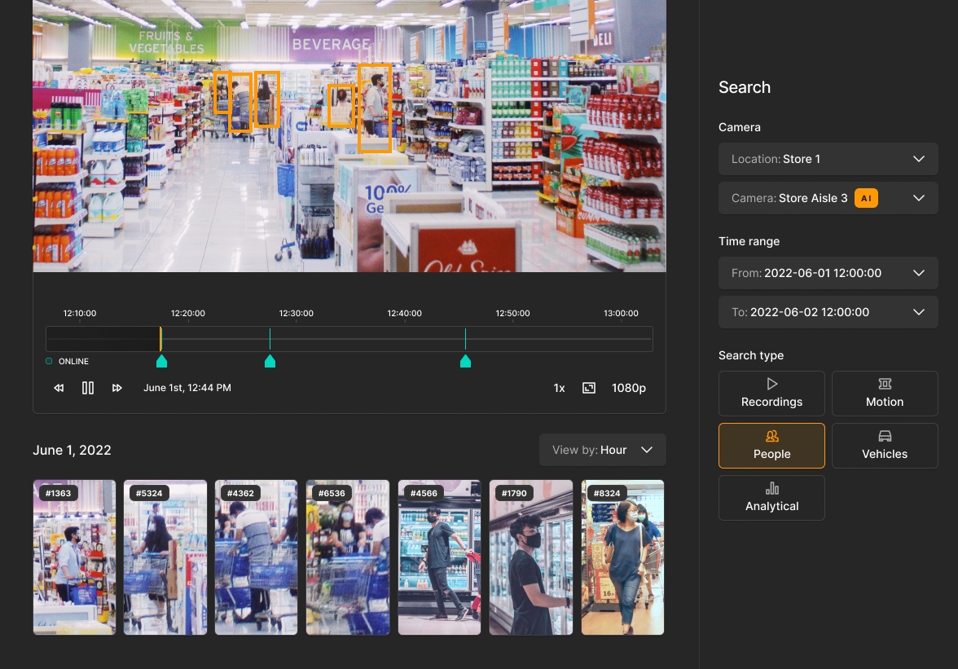Click the timeline marker near 12:45:00

(x=465, y=361)
